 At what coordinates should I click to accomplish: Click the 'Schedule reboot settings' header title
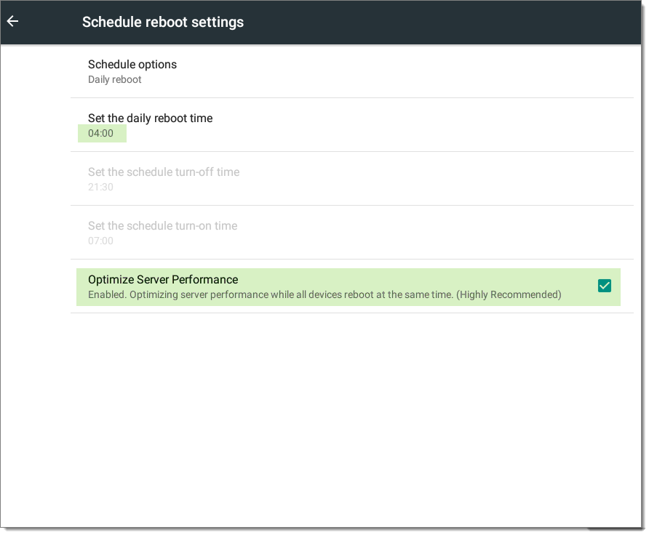tap(163, 22)
